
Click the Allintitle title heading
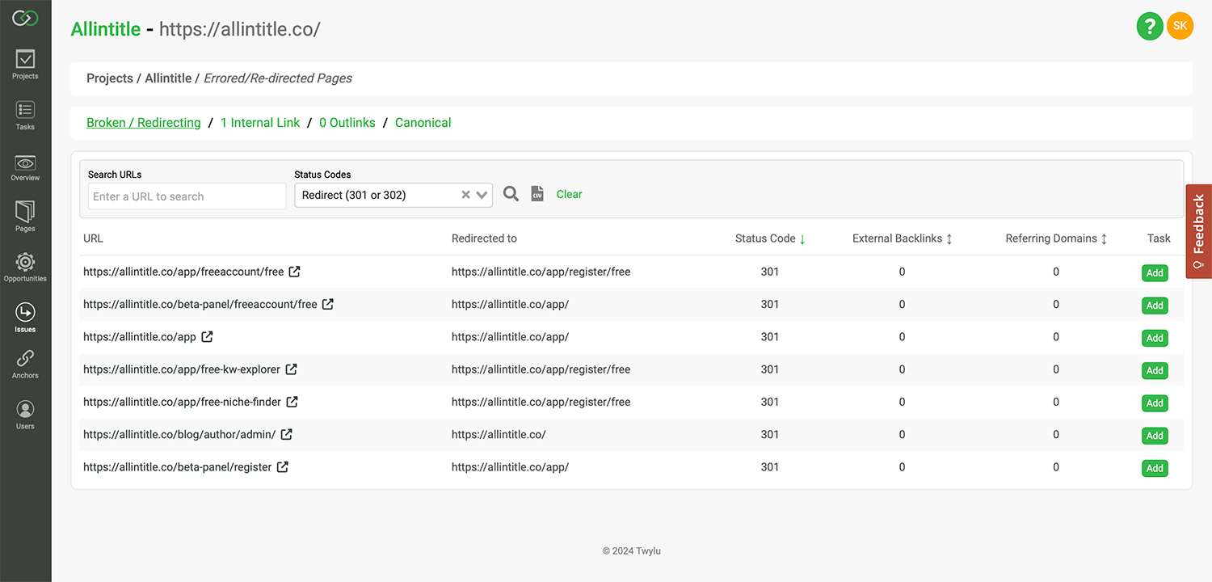pos(106,29)
